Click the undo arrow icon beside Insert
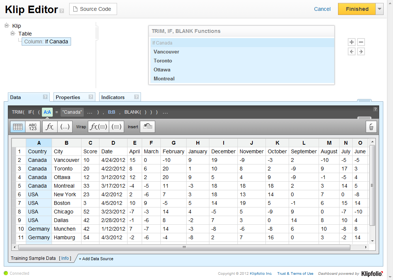The image size is (393, 280). click(147, 127)
